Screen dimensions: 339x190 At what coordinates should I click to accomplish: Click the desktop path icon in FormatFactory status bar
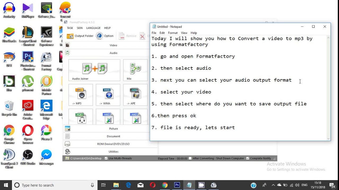[x=67, y=158]
